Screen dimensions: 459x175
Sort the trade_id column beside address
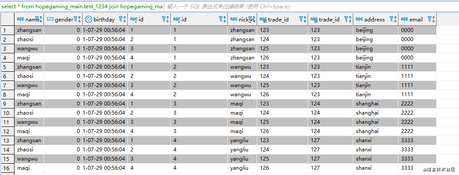350,19
